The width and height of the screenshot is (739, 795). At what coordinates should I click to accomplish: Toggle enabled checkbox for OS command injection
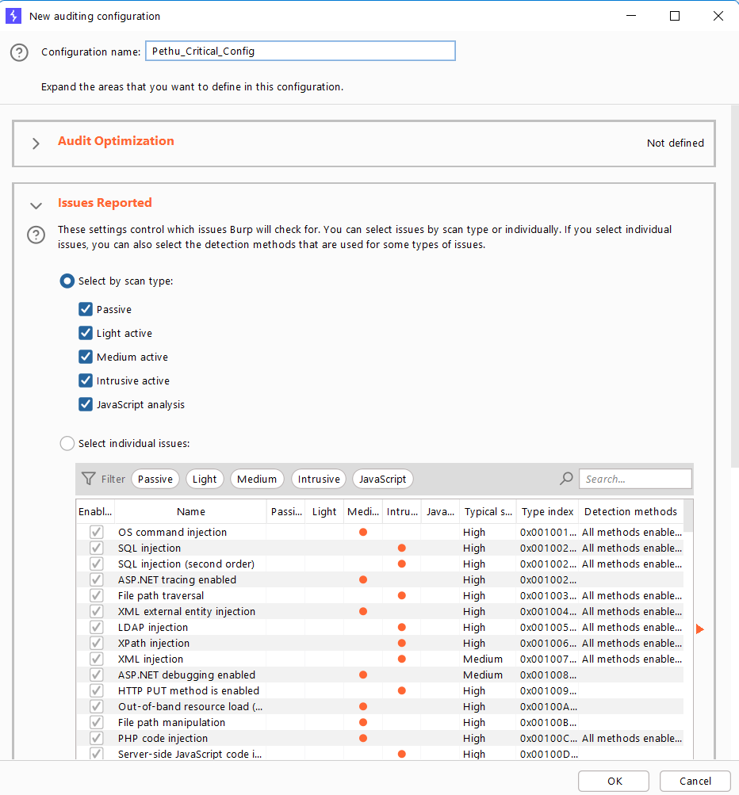point(97,532)
